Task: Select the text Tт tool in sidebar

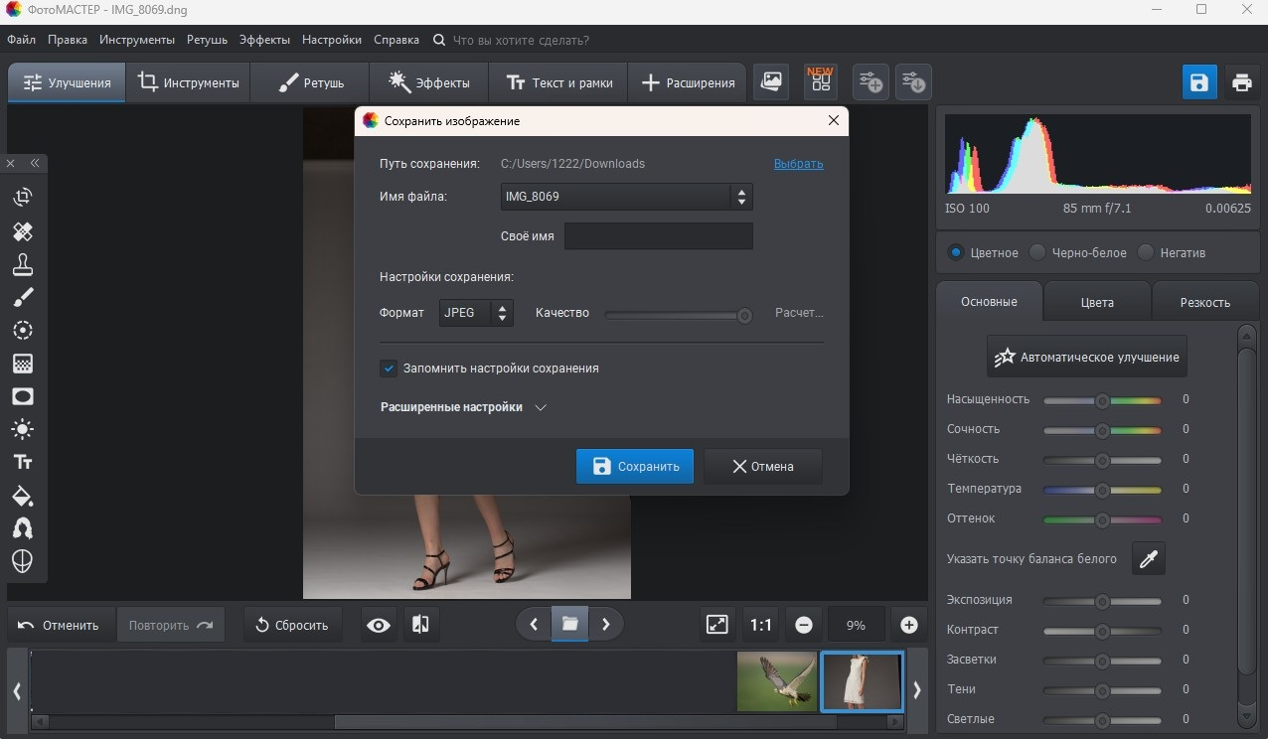Action: click(23, 463)
